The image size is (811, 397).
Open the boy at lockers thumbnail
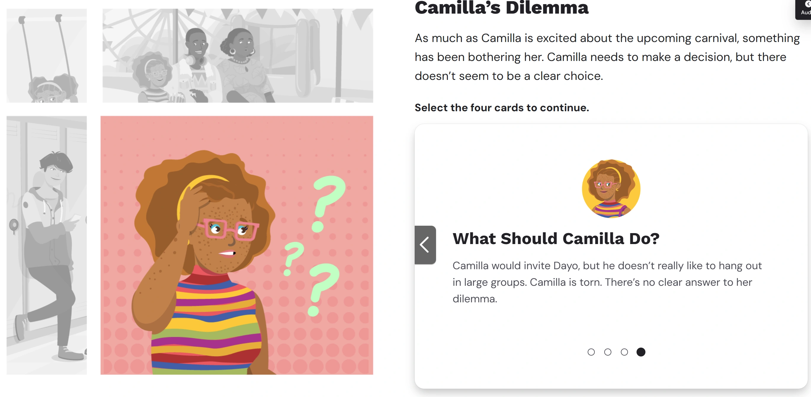pos(47,245)
